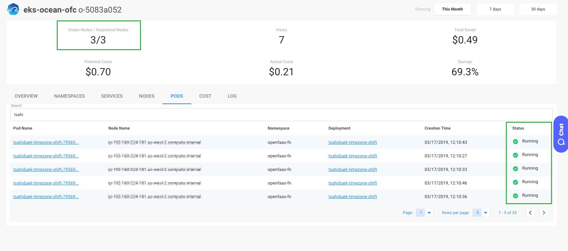Sort by Creation Time column header
Screen dimensions: 568x251
[x=437, y=128]
